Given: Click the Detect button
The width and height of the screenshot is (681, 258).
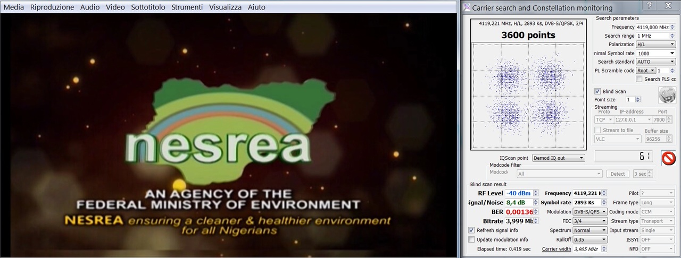Looking at the screenshot, I should coord(618,174).
